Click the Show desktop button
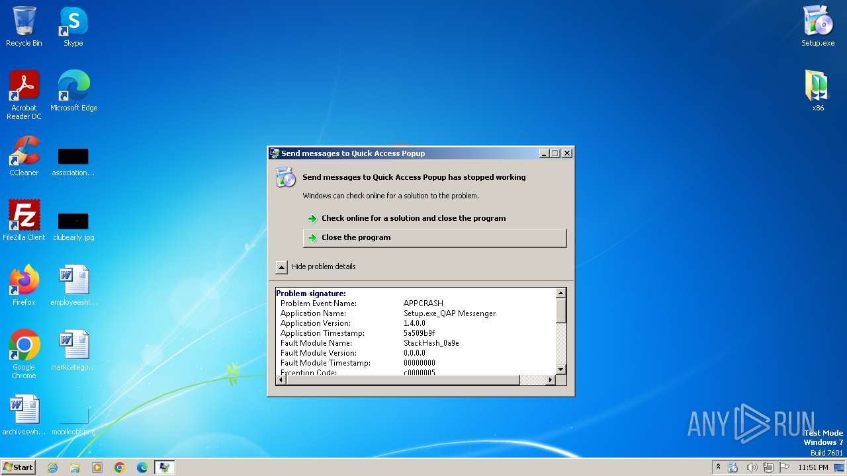This screenshot has height=476, width=847. (840, 467)
